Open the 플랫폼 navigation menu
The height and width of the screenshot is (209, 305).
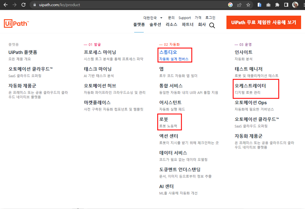[139, 25]
